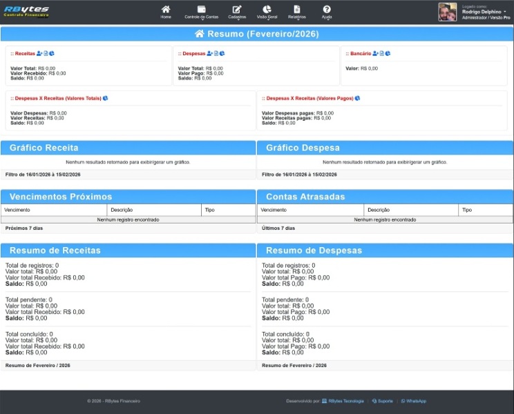Open chart for Despesas X Receitas (Valores Pagos)

[x=357, y=98]
